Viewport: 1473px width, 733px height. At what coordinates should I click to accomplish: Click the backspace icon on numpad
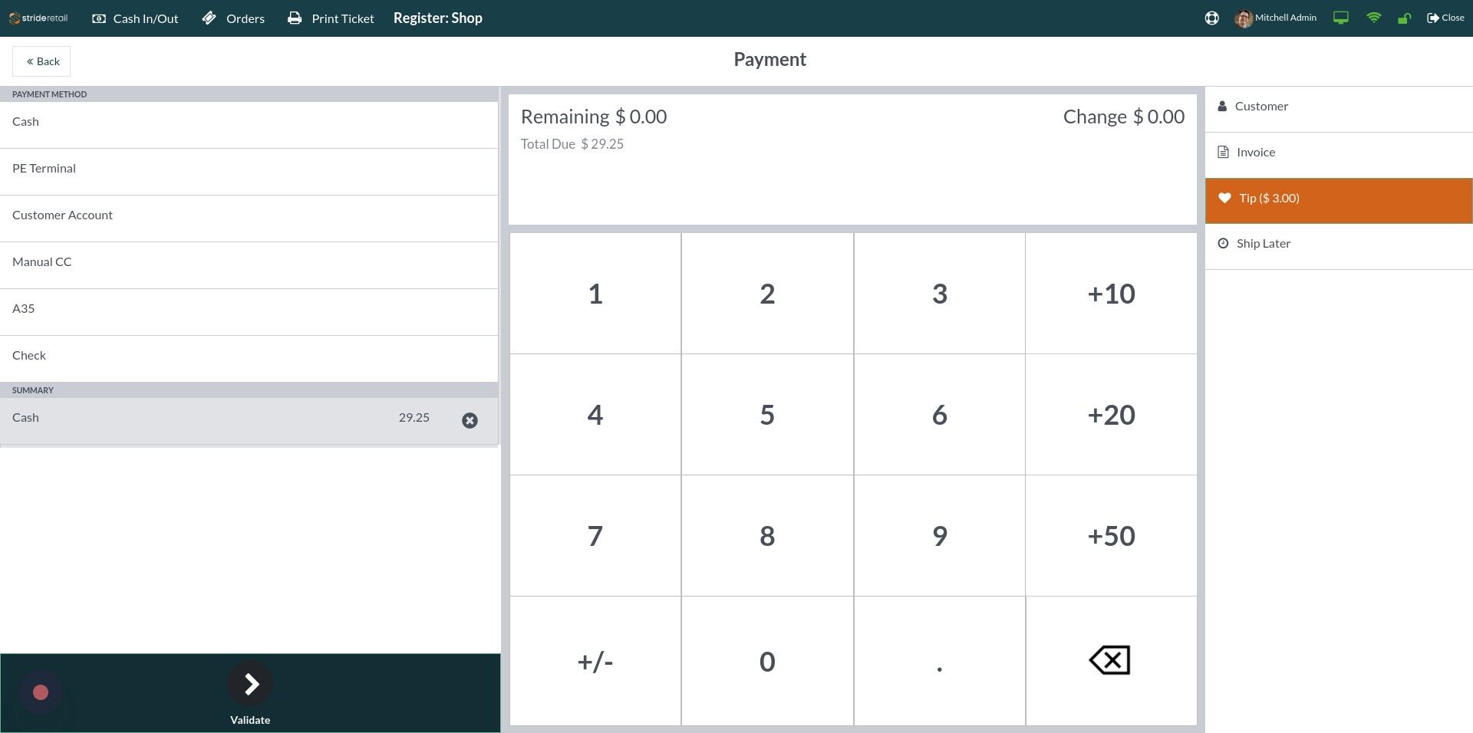pos(1110,660)
